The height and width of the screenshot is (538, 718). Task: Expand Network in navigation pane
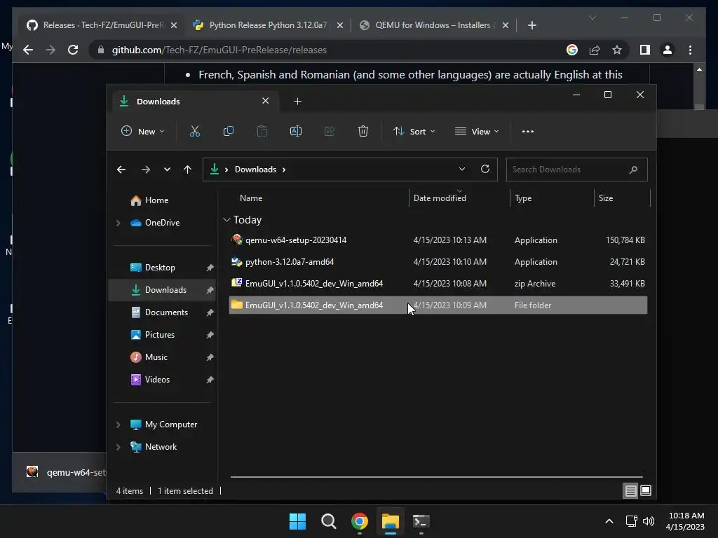[x=118, y=447]
